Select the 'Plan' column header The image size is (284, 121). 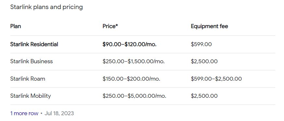tap(16, 26)
